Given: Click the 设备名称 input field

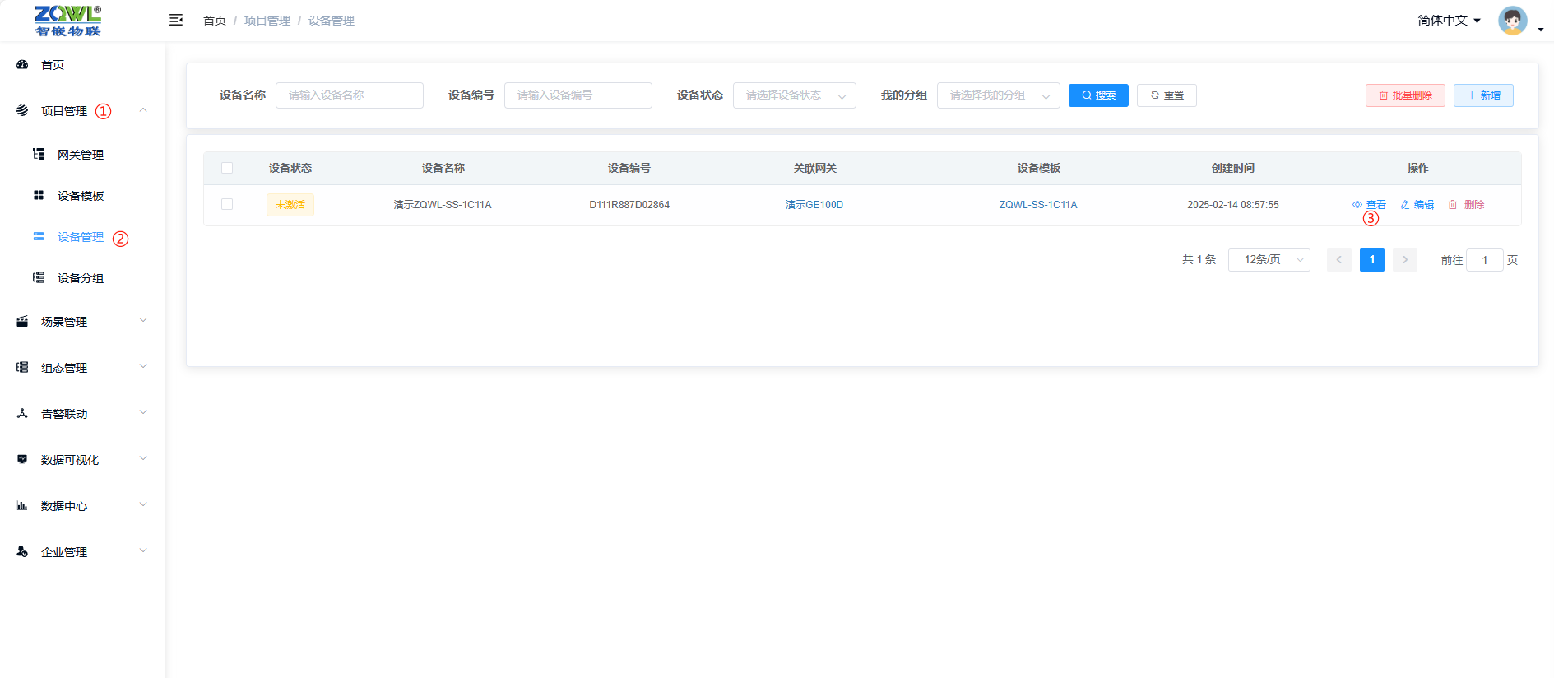Looking at the screenshot, I should [349, 95].
